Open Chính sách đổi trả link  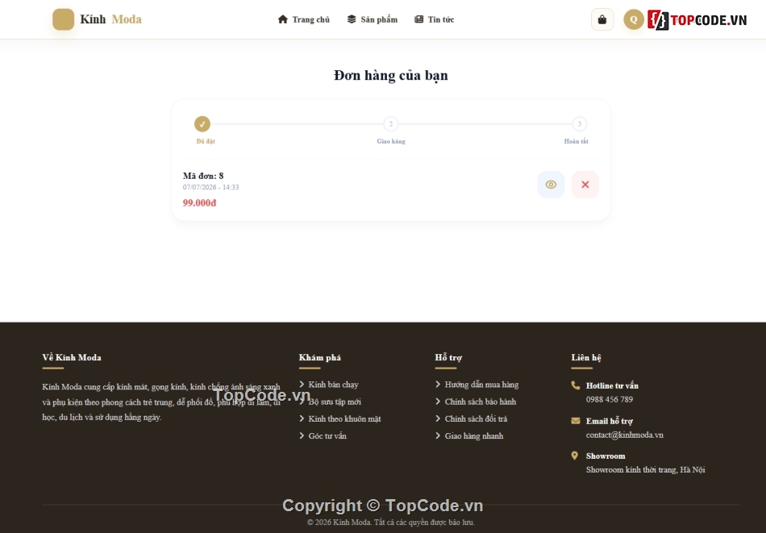click(x=476, y=418)
